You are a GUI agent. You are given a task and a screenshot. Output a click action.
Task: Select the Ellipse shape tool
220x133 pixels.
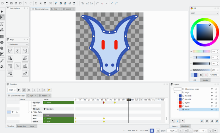(x=2, y=42)
